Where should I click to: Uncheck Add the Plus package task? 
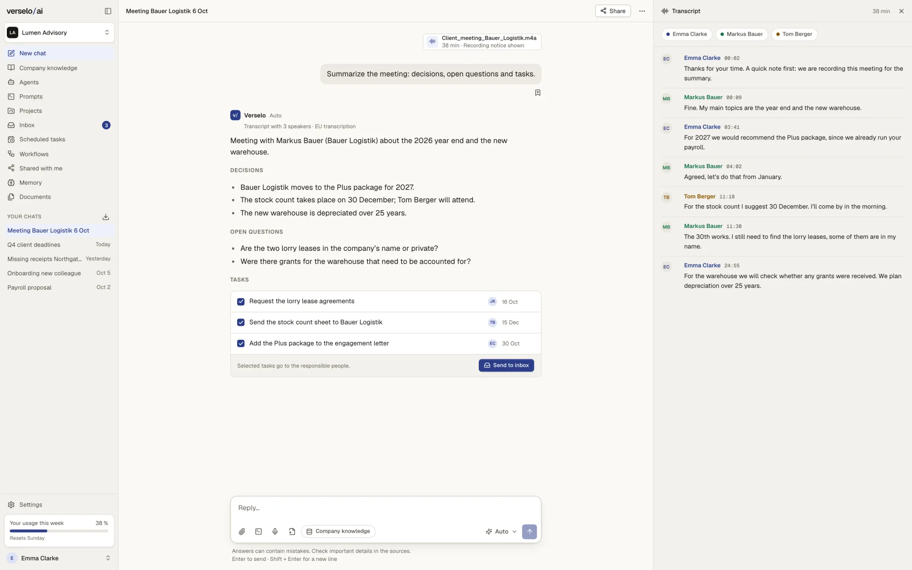point(241,343)
